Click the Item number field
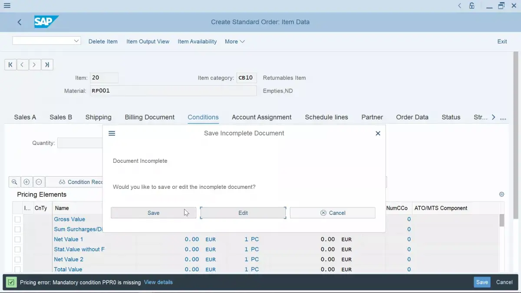The width and height of the screenshot is (521, 293). point(104,78)
